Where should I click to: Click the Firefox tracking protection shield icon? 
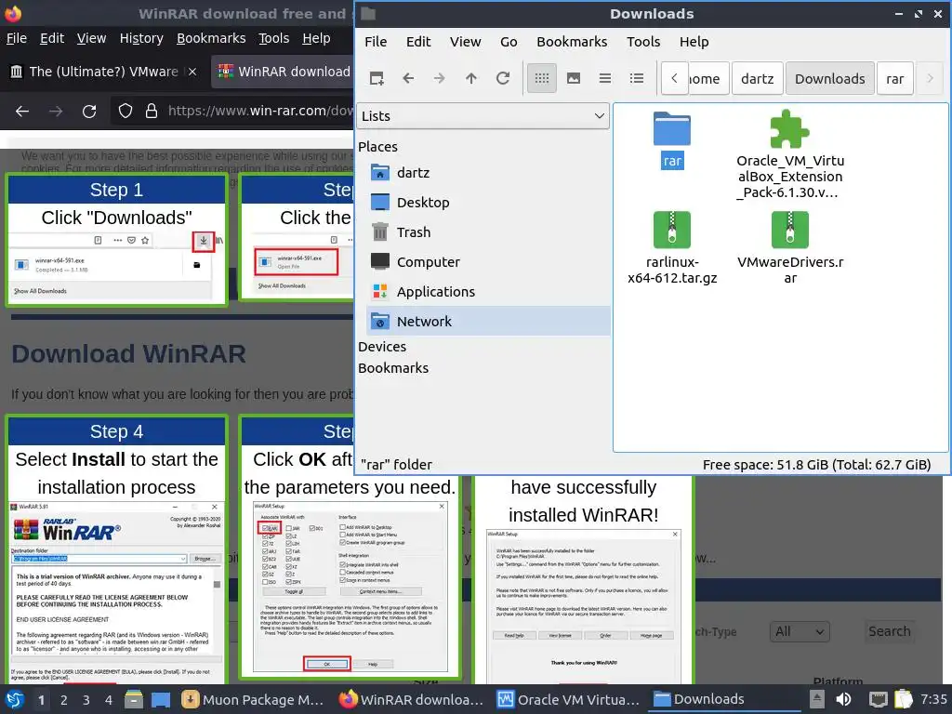pyautogui.click(x=126, y=111)
